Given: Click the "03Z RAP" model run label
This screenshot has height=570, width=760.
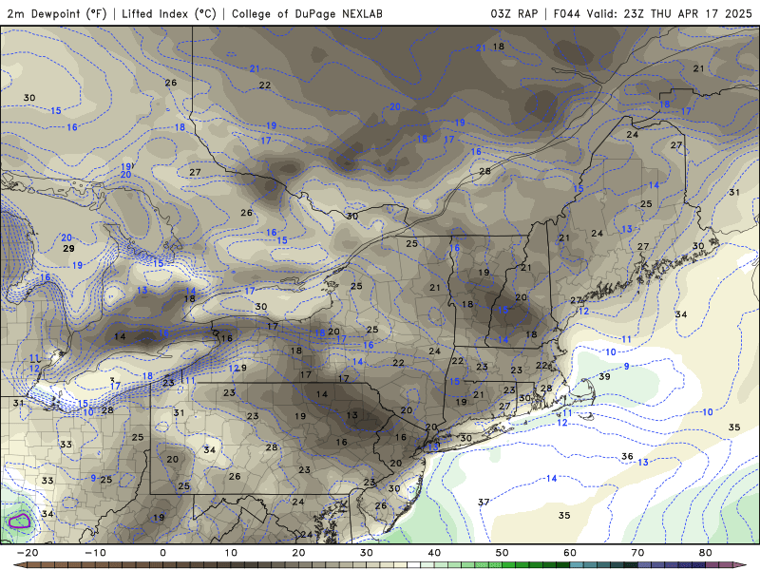Looking at the screenshot, I should [x=514, y=13].
